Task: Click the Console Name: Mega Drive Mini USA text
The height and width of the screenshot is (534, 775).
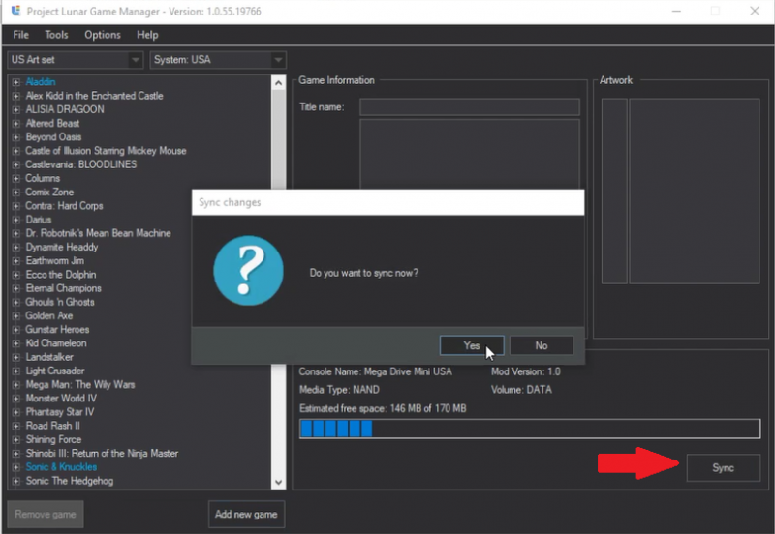Action: click(x=376, y=371)
